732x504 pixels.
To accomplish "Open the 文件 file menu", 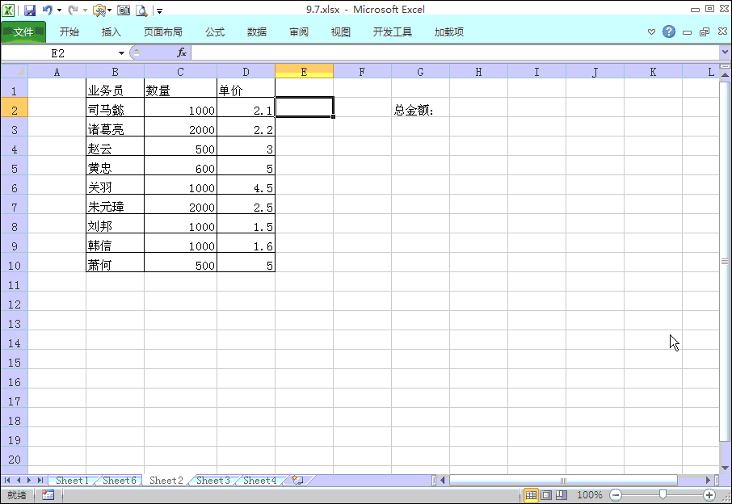I will click(23, 31).
